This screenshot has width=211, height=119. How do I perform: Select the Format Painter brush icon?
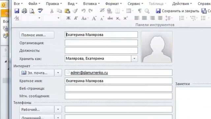[75, 11]
